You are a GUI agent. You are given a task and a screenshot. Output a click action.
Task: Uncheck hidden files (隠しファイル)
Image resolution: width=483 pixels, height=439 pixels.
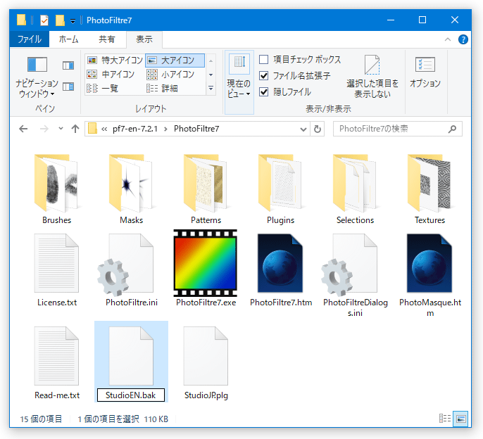click(x=263, y=91)
